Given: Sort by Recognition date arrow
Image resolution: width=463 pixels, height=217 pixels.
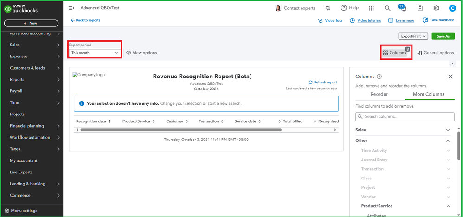Looking at the screenshot, I should pyautogui.click(x=109, y=121).
